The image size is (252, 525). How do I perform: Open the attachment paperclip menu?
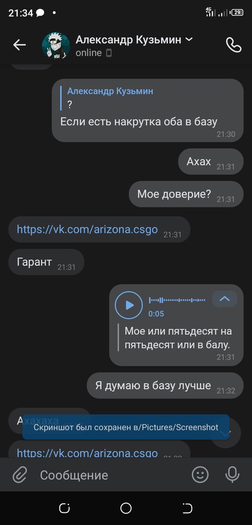[x=20, y=475]
